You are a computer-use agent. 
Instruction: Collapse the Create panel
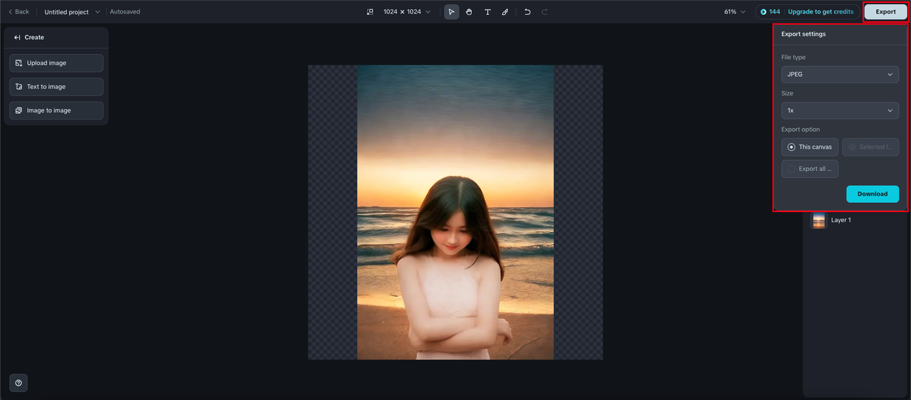(17, 37)
